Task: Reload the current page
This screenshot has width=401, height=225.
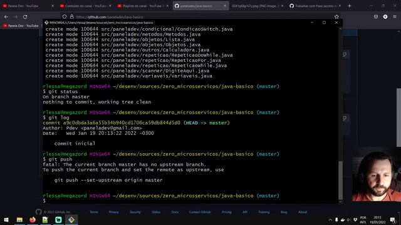Action: tap(25, 17)
